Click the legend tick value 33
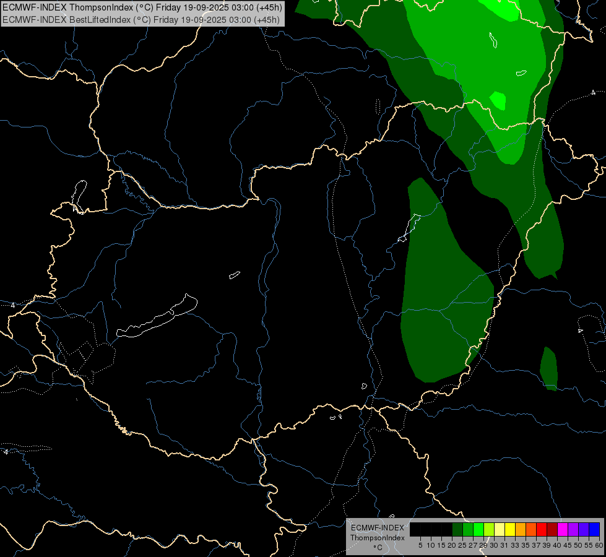This screenshot has height=557, width=606. pos(515,545)
